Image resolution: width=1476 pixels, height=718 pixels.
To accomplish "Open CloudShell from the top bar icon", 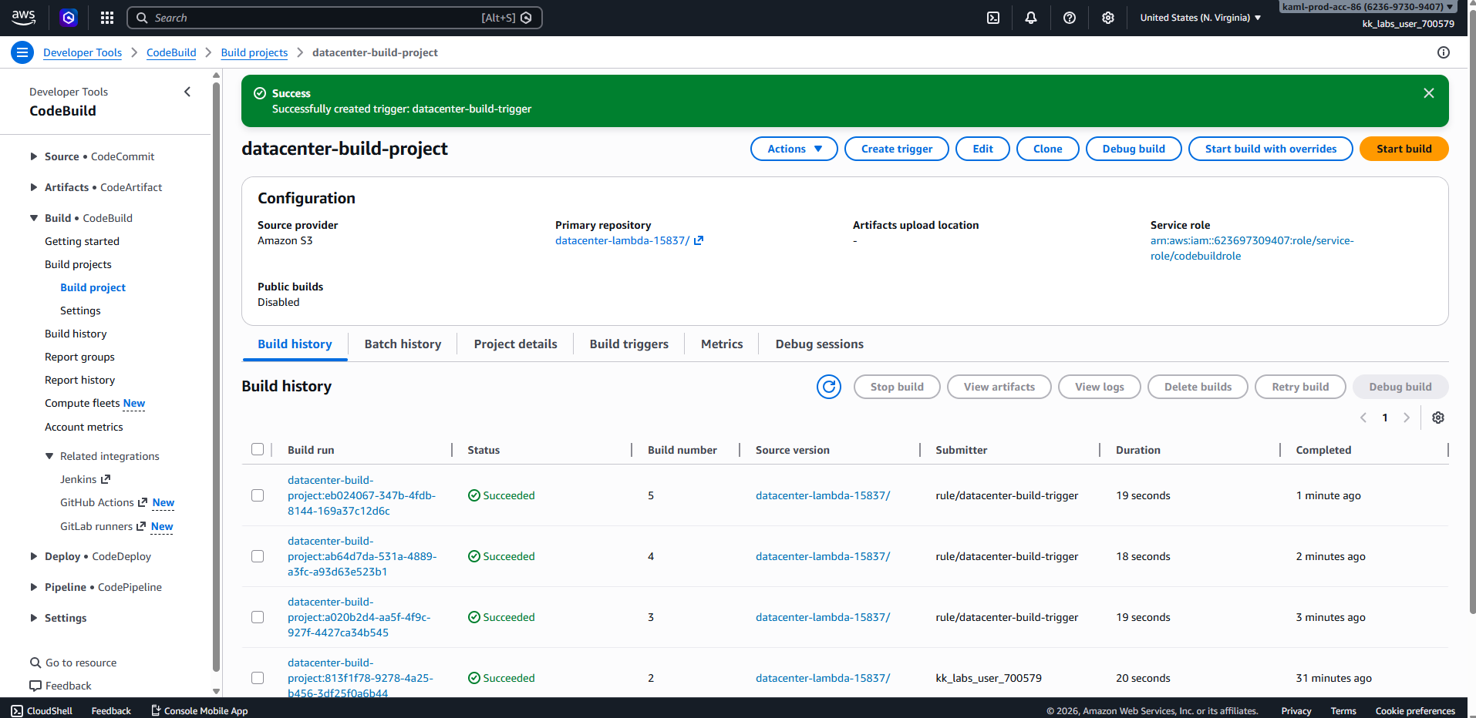I will point(993,18).
